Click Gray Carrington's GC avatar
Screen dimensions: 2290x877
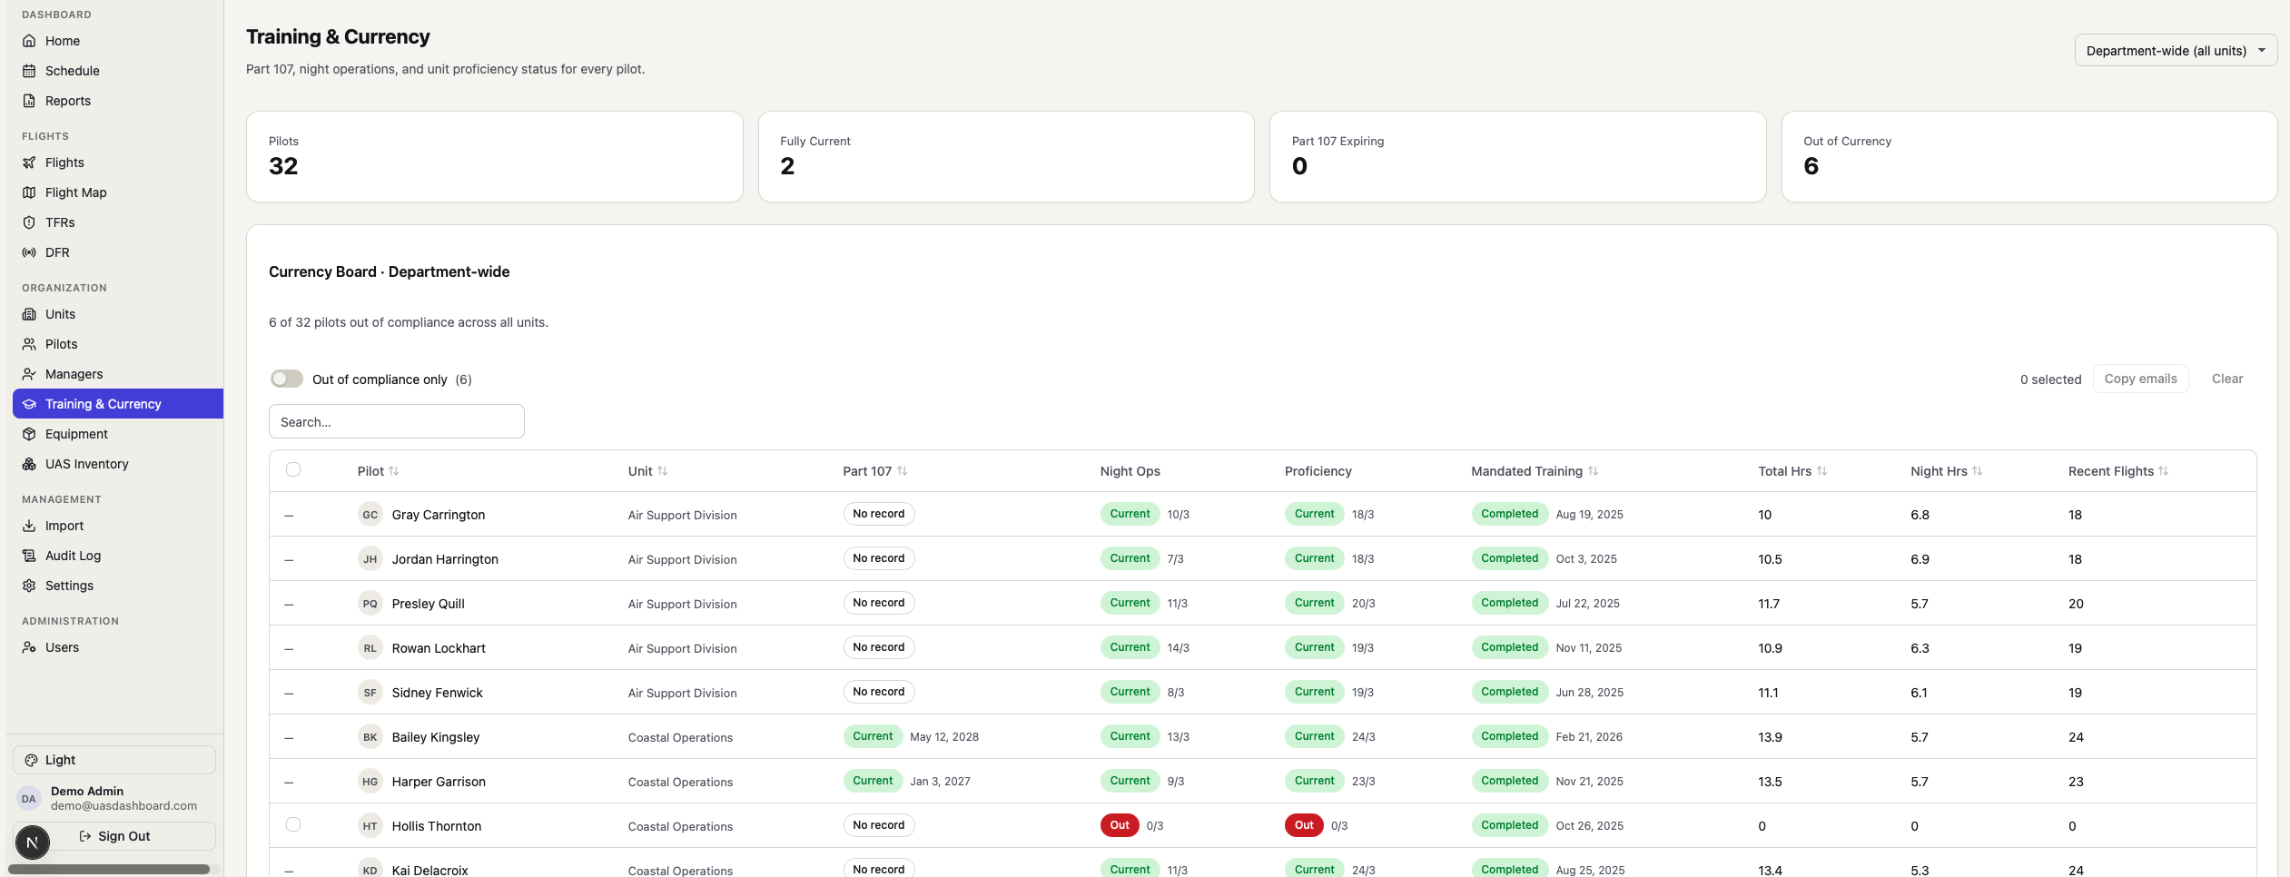coord(370,515)
